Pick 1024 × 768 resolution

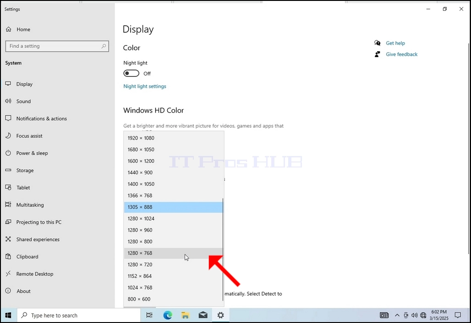point(174,288)
